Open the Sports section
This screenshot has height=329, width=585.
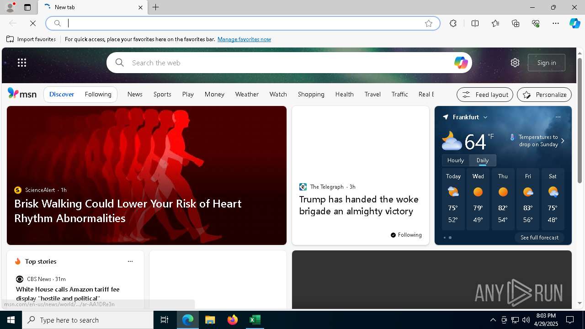162,94
